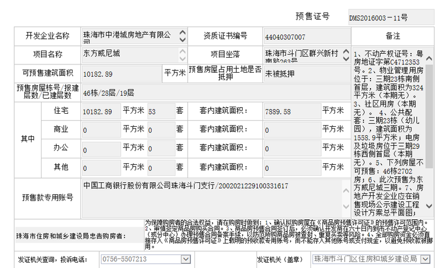
Task: Click the 预售房屋占用土地是否抵押 label
Action: click(x=225, y=73)
